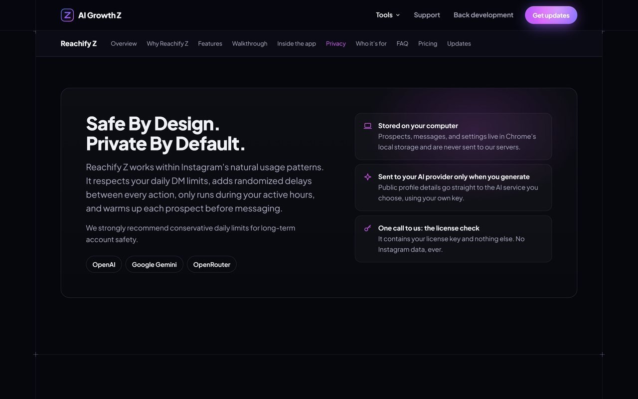Click the sparkle icon beside Sent to your AI provider
The width and height of the screenshot is (638, 399).
[368, 177]
